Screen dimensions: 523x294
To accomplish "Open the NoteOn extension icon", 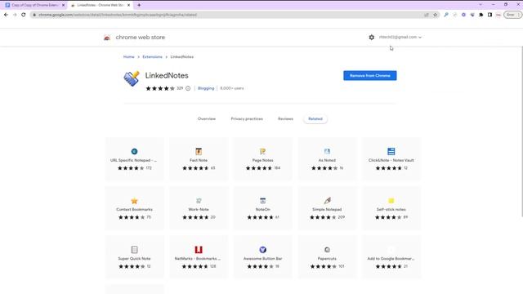I will tap(262, 201).
